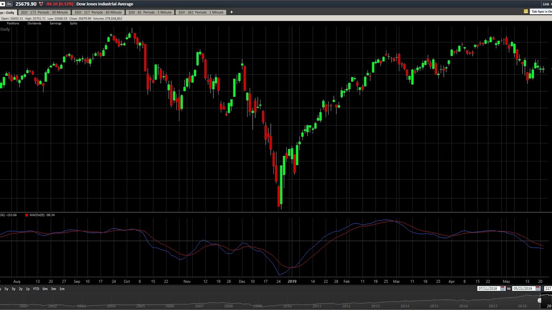Screen dimensions: 552x310
Task: Toggle the Earnings overlay
Action: click(55, 23)
